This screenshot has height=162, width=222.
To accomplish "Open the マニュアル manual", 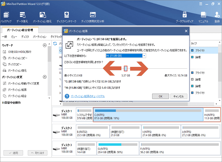I will pos(203,17).
